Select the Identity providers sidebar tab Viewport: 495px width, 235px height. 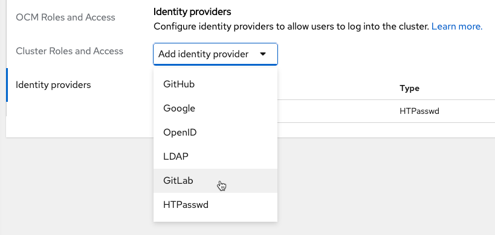pos(53,85)
